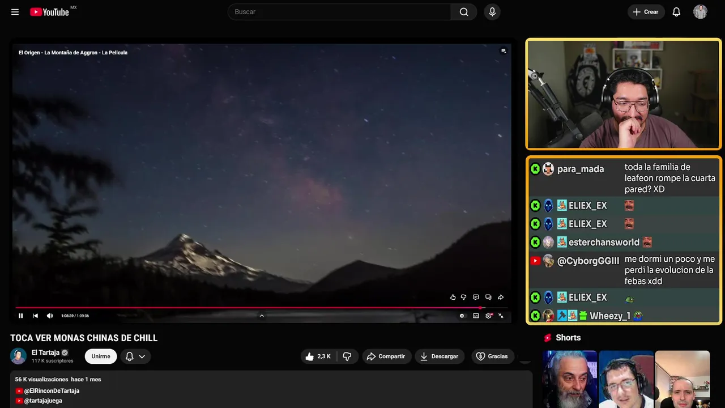
Task: Toggle subtitles in the player
Action: (x=476, y=316)
